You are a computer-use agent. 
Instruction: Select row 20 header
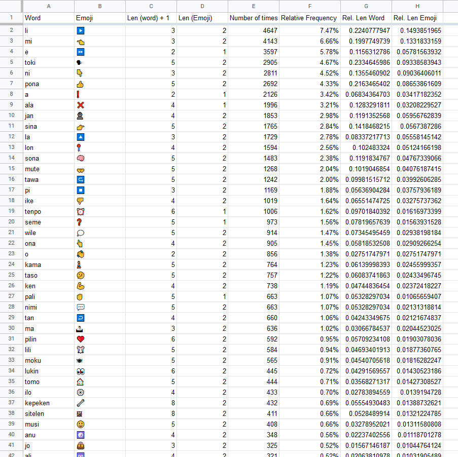coord(11,221)
